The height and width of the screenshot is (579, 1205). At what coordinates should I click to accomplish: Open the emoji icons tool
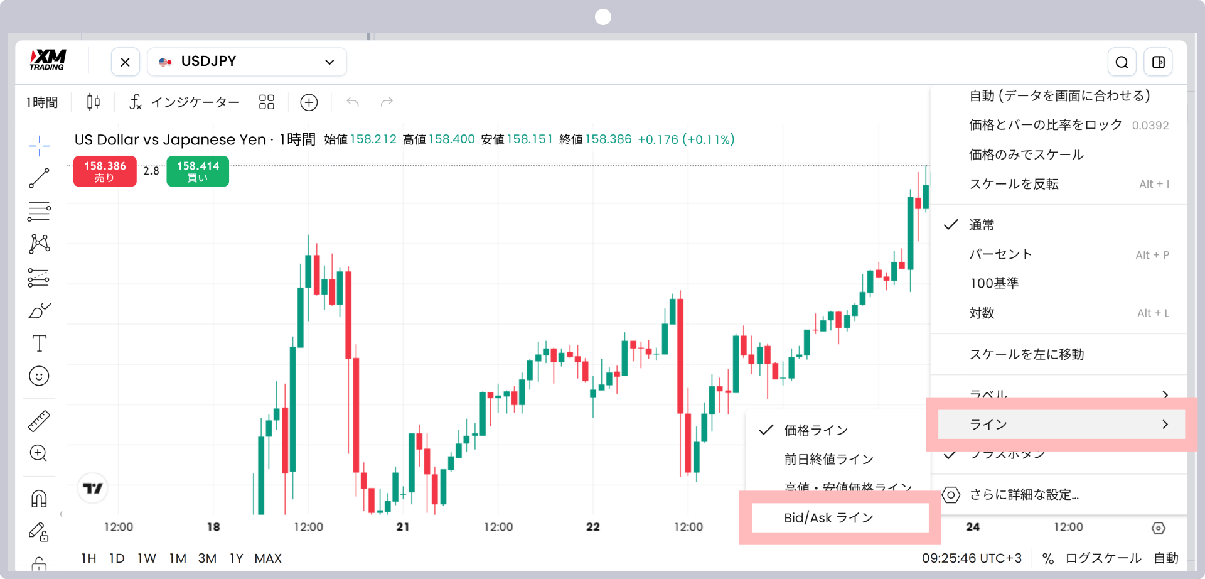tap(39, 376)
